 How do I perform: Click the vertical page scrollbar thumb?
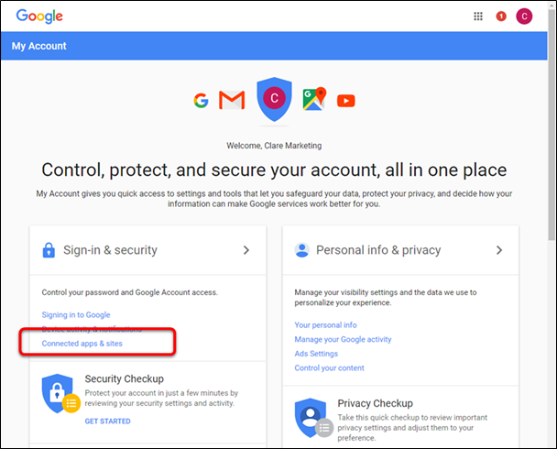pos(552,121)
